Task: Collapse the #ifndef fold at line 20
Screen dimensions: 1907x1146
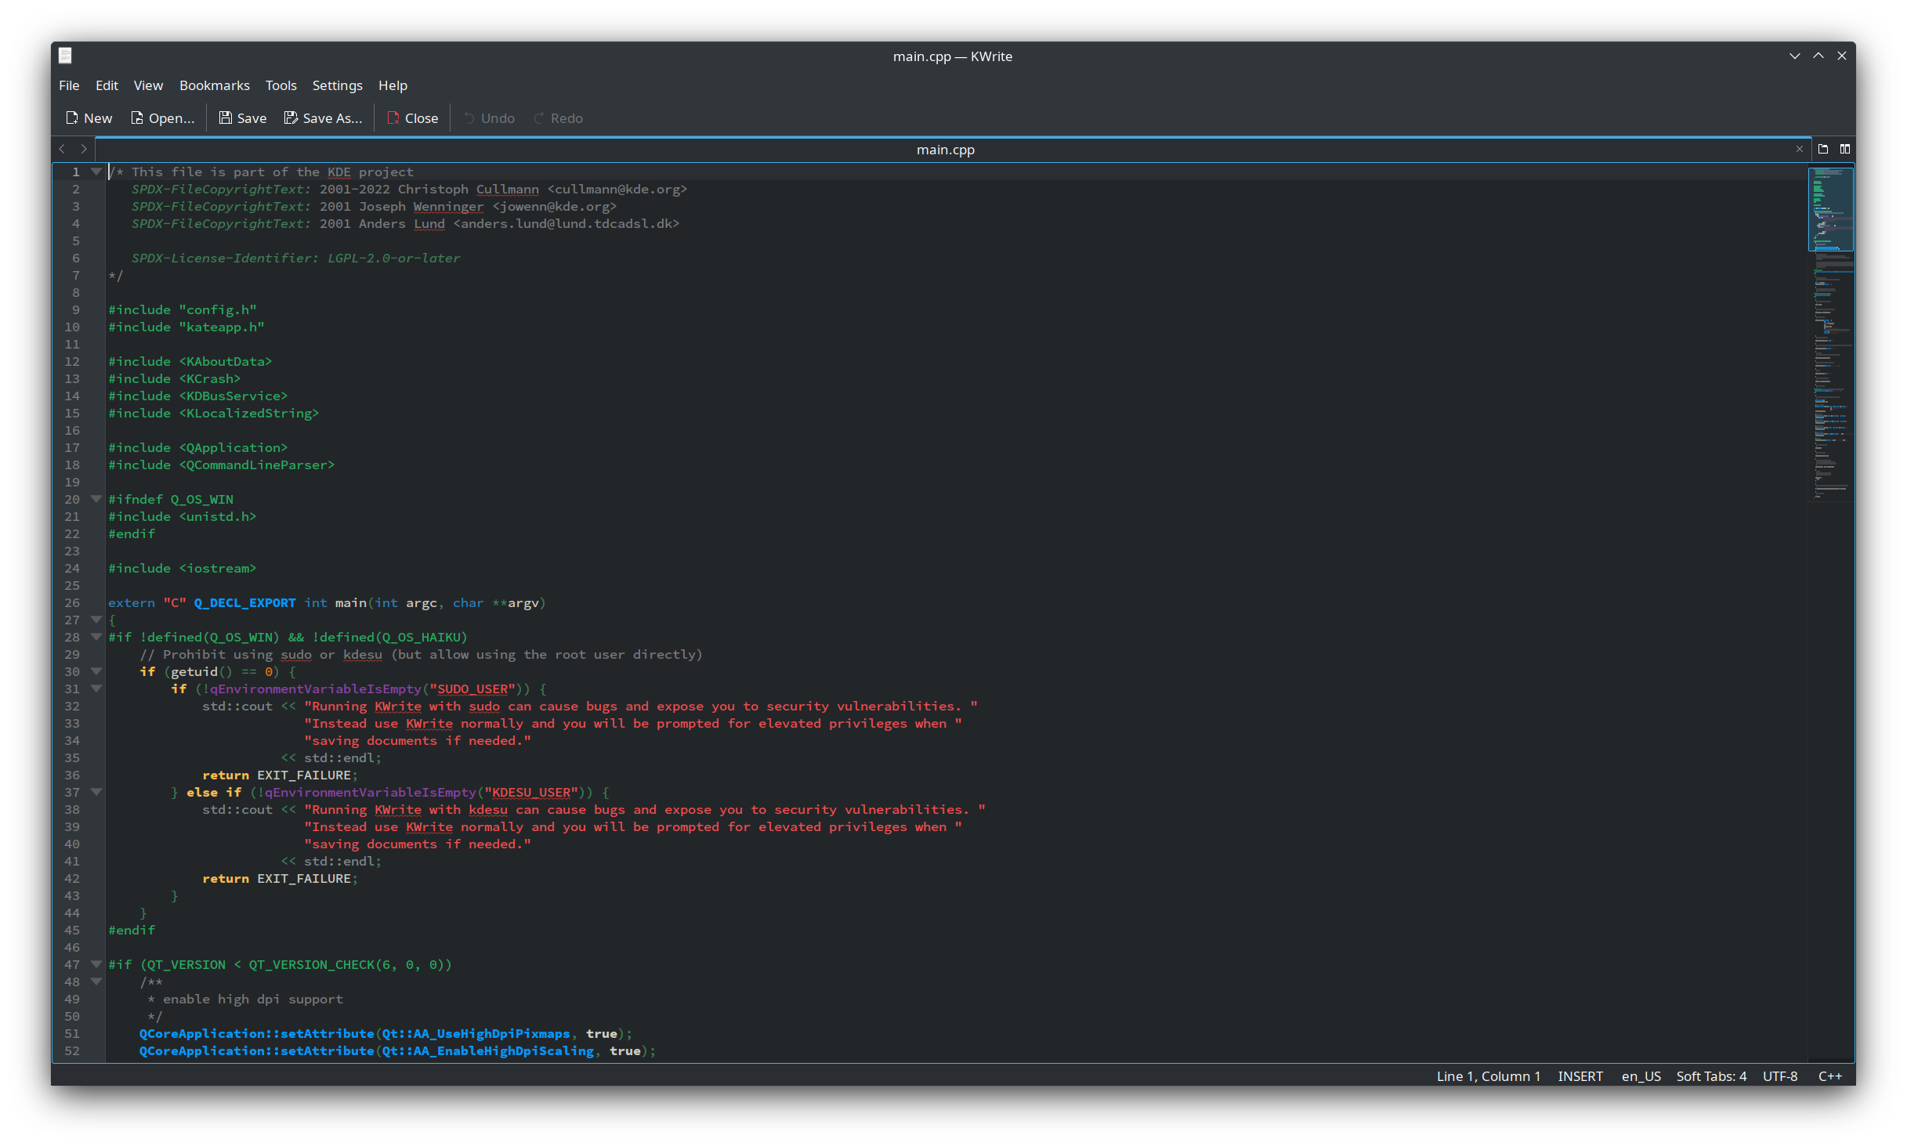Action: coord(96,499)
